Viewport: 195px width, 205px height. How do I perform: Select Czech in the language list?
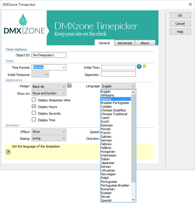point(116,118)
